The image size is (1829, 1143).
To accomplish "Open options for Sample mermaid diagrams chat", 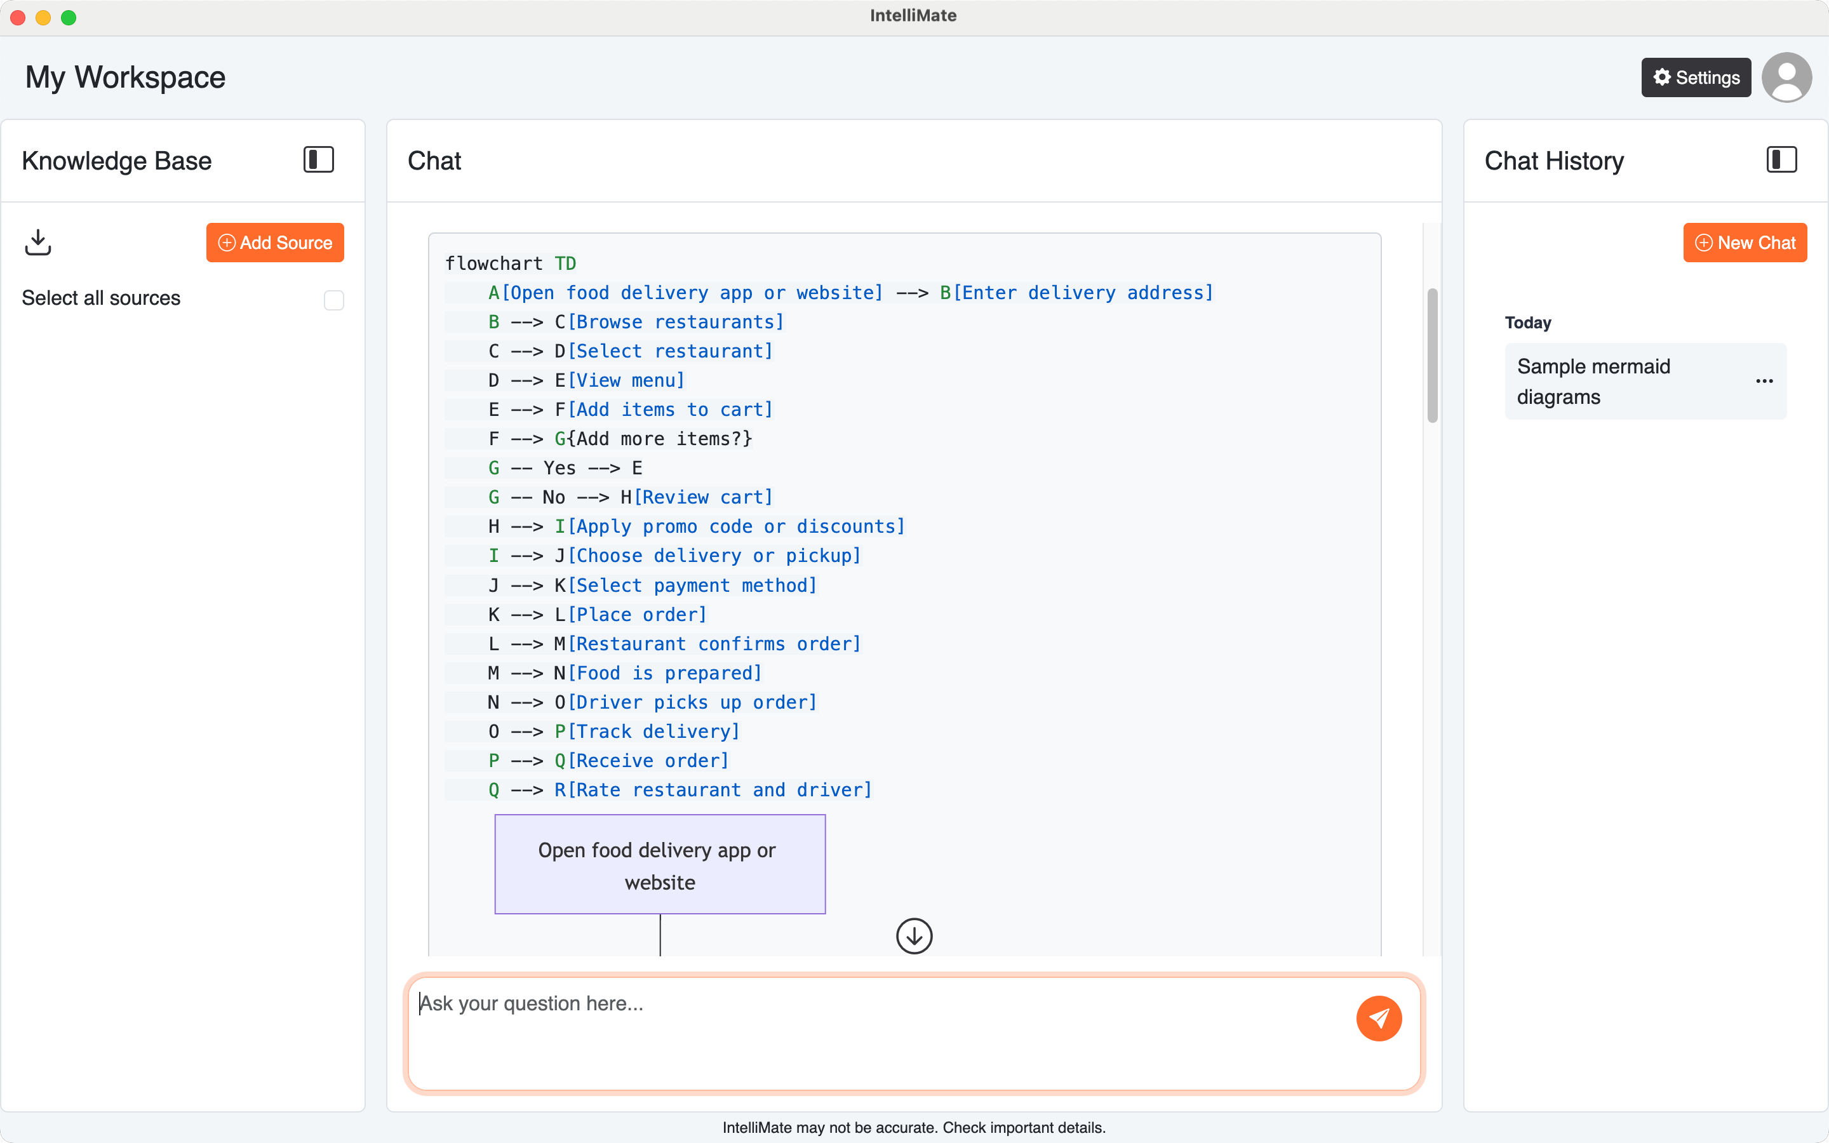I will [1764, 381].
